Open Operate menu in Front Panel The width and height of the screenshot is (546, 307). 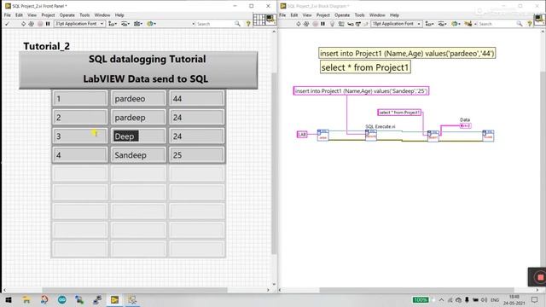click(67, 15)
